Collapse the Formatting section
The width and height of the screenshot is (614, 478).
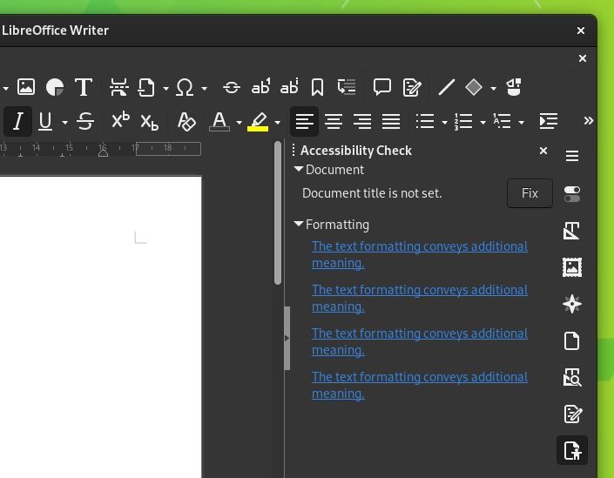coord(299,224)
